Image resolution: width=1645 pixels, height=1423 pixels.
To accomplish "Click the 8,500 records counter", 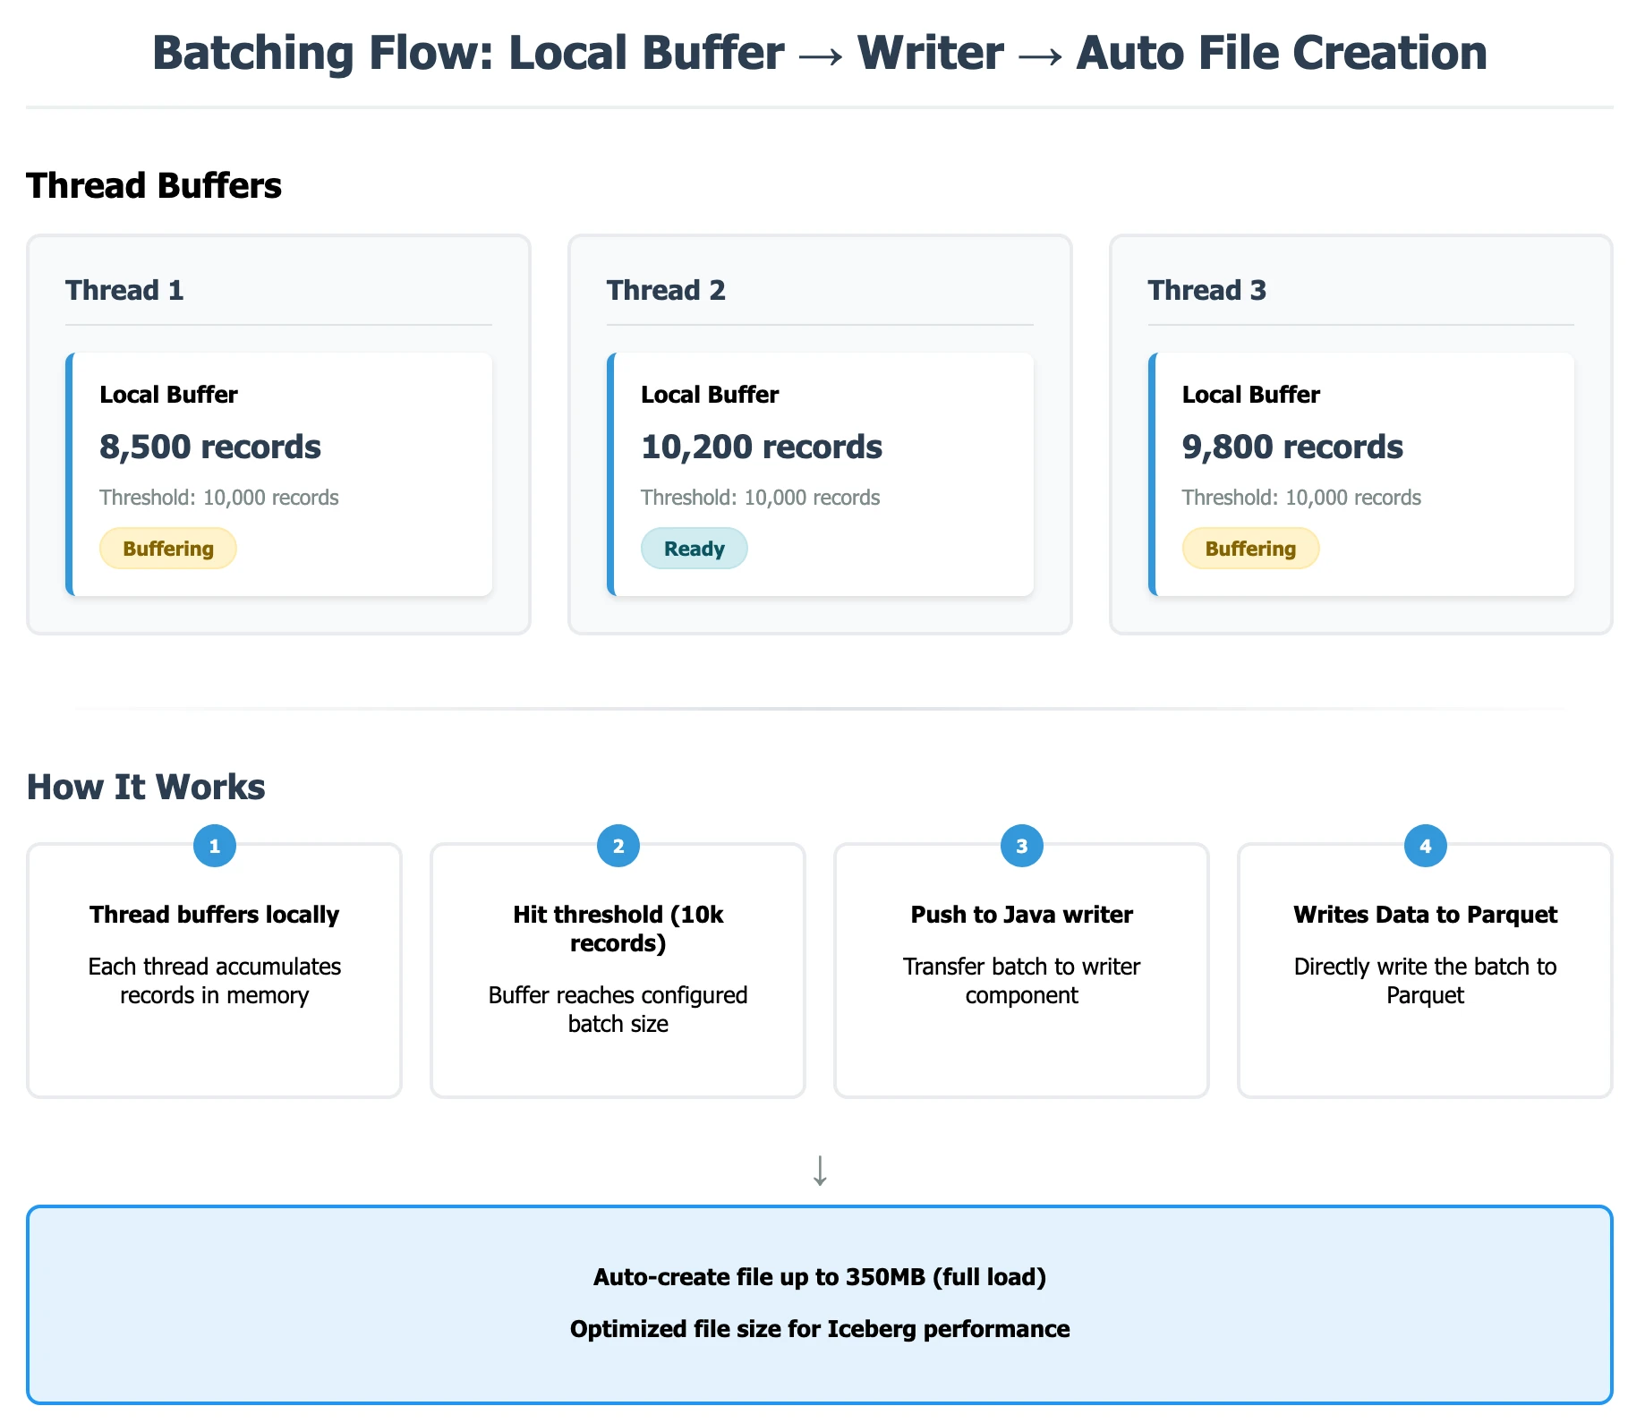I will [x=210, y=447].
